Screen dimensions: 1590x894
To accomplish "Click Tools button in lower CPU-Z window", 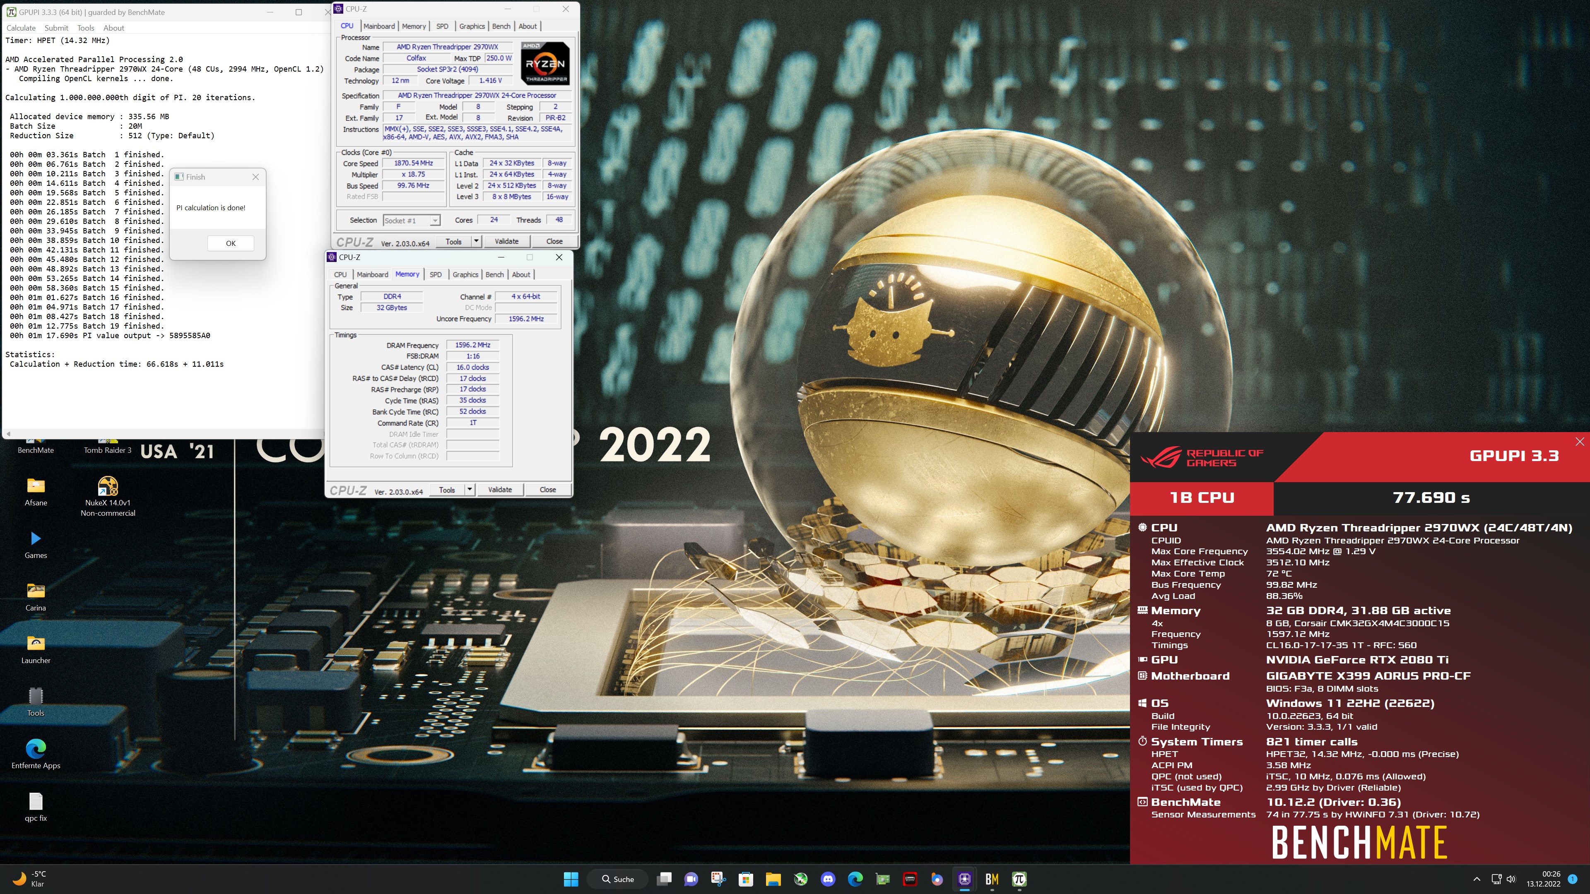I will click(447, 490).
